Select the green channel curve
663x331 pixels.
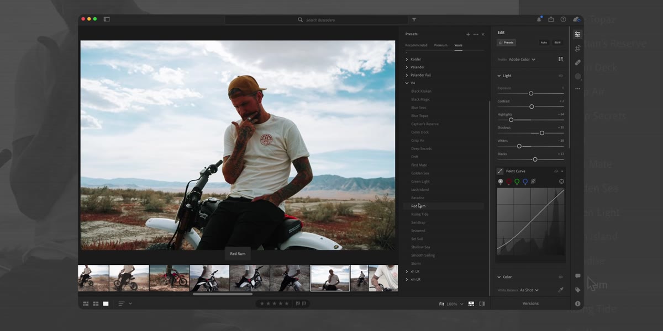point(517,181)
